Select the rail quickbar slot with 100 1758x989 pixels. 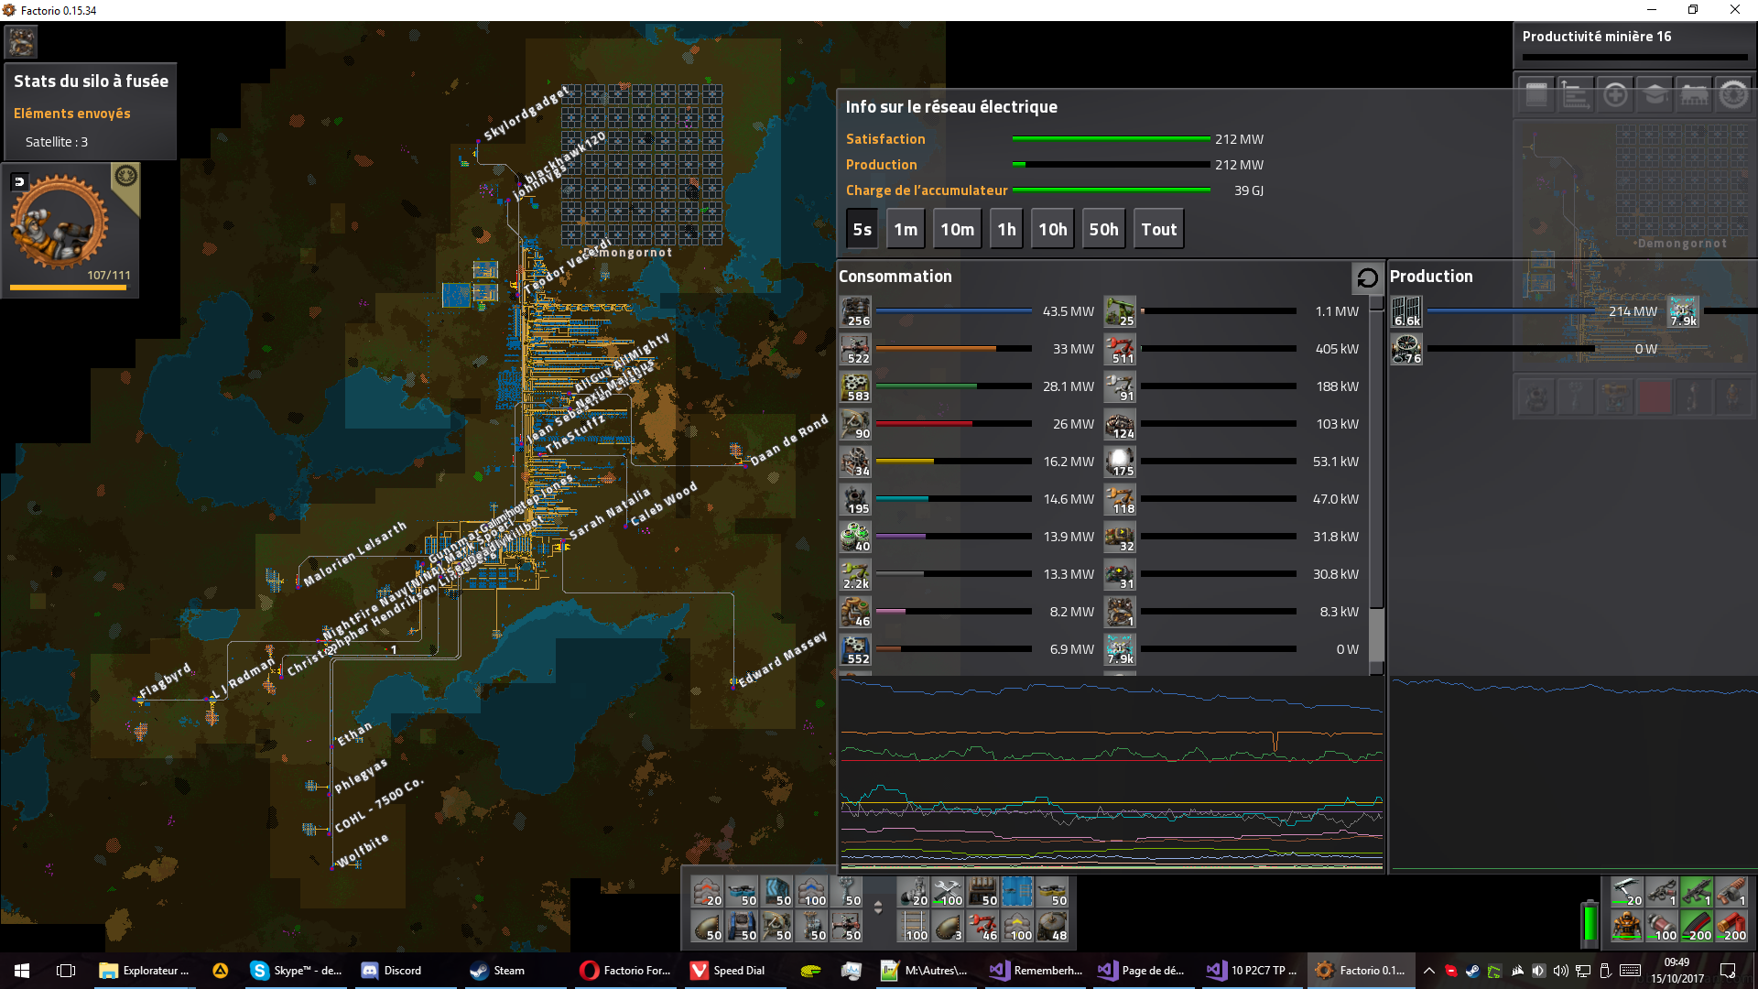(x=914, y=927)
